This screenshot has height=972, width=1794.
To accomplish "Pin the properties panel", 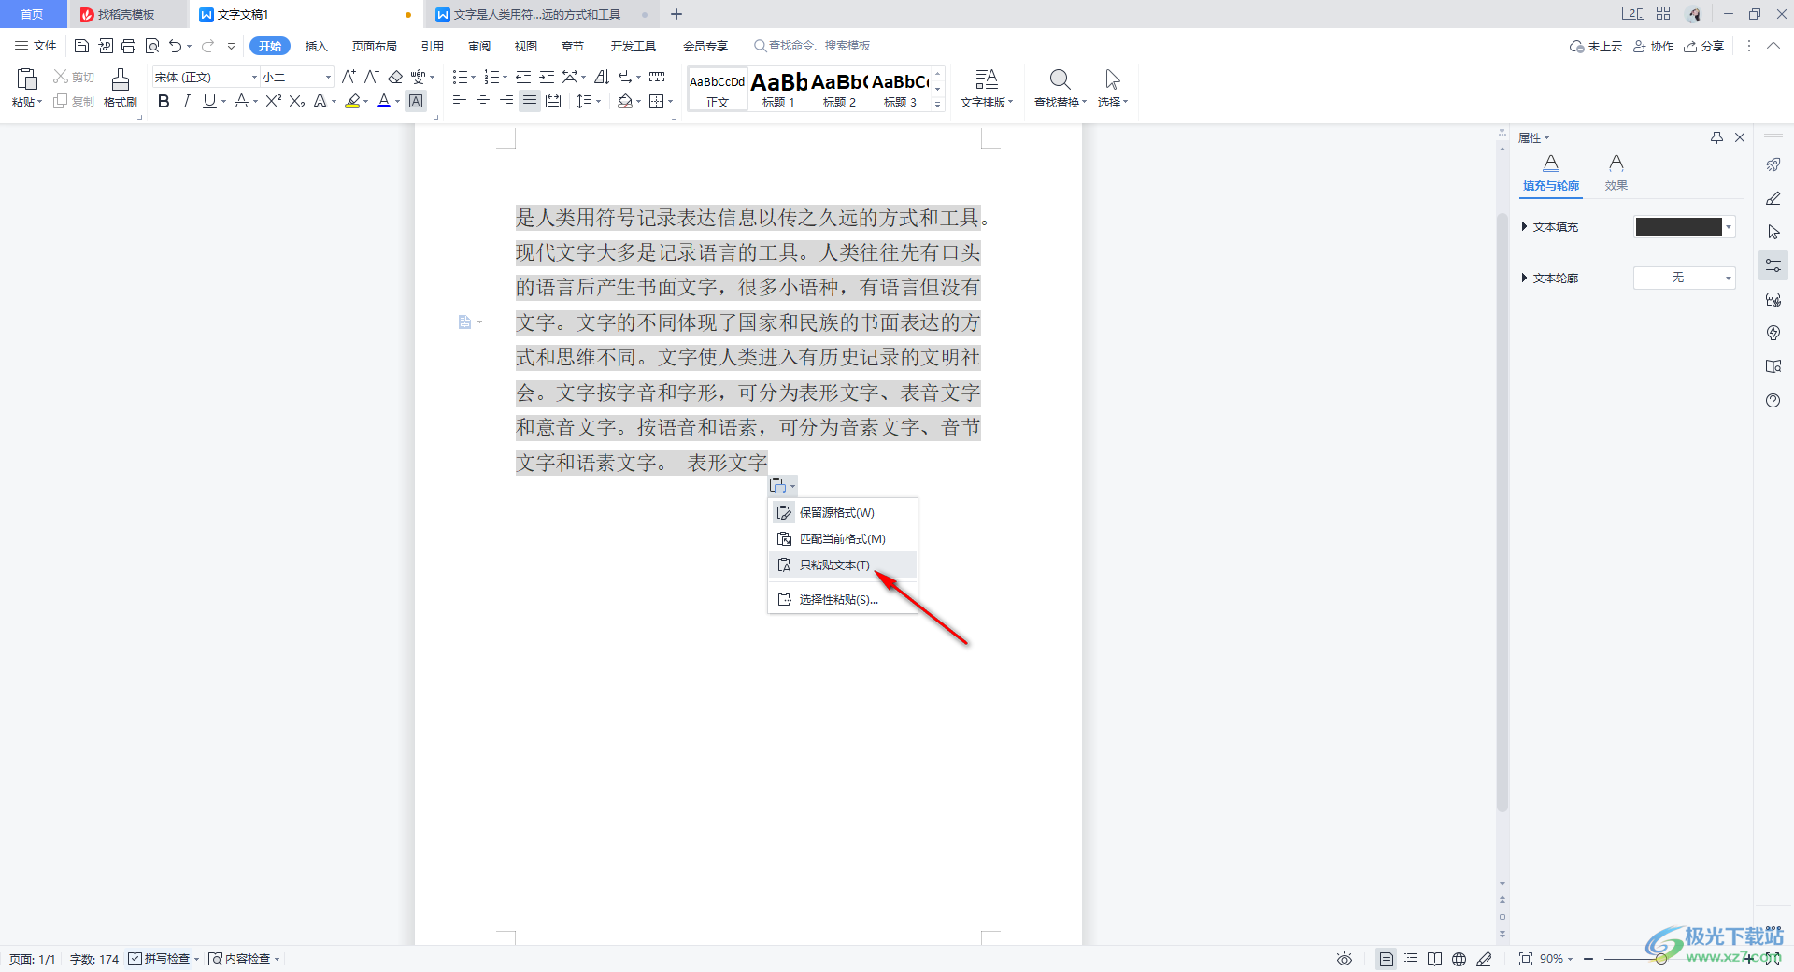I will coord(1716,137).
